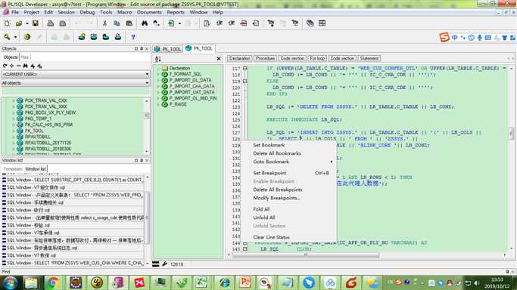517x290 pixels.
Task: Select P_IMPORT_CHA_DATA in code contents
Action: coord(192,86)
